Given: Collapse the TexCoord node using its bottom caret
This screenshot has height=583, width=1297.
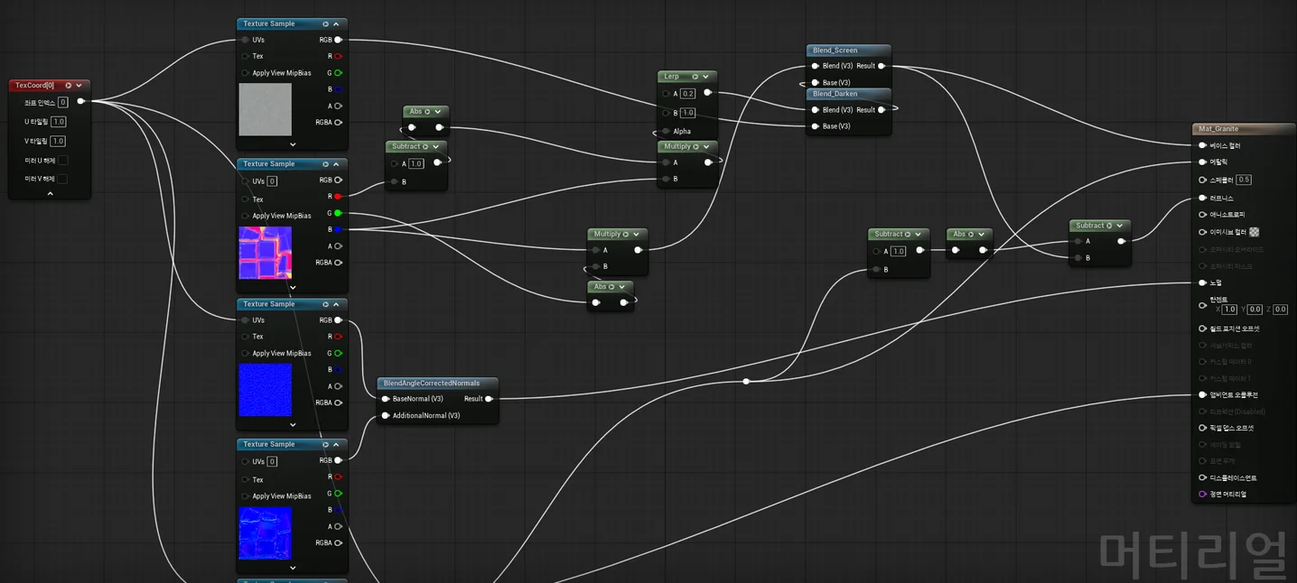Looking at the screenshot, I should point(50,193).
